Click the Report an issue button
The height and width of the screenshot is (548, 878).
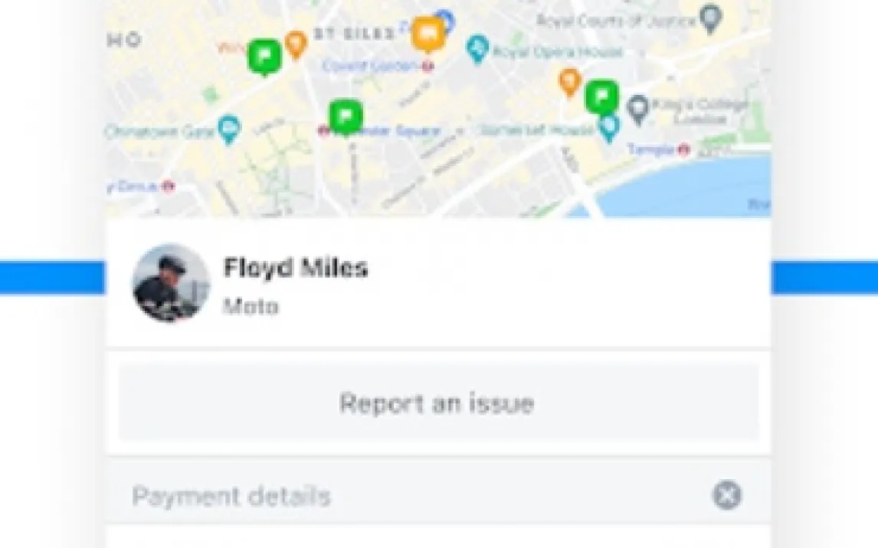[x=438, y=402]
